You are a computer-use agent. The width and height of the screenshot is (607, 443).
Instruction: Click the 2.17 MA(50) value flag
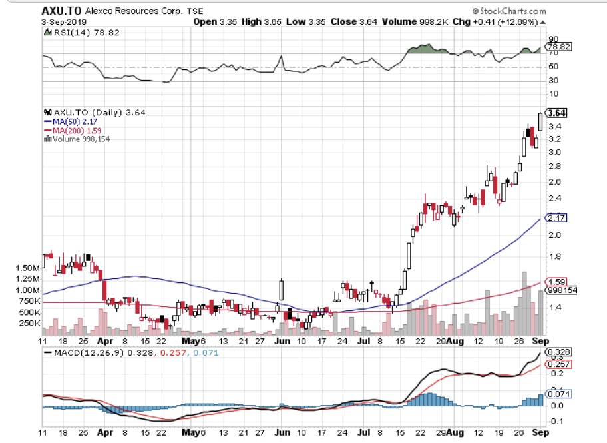pos(556,218)
